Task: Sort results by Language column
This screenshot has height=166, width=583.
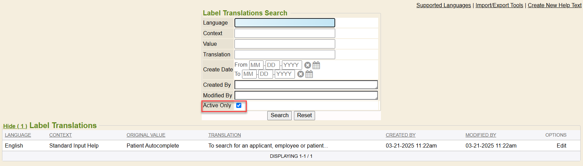Action: [18, 135]
